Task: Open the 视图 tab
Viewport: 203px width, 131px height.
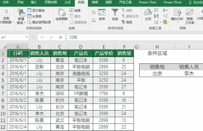Action: tap(109, 2)
